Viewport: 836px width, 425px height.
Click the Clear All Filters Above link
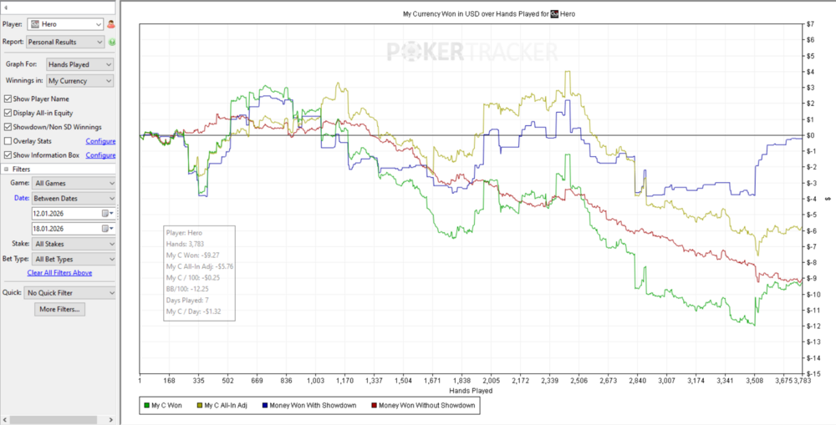pyautogui.click(x=59, y=273)
